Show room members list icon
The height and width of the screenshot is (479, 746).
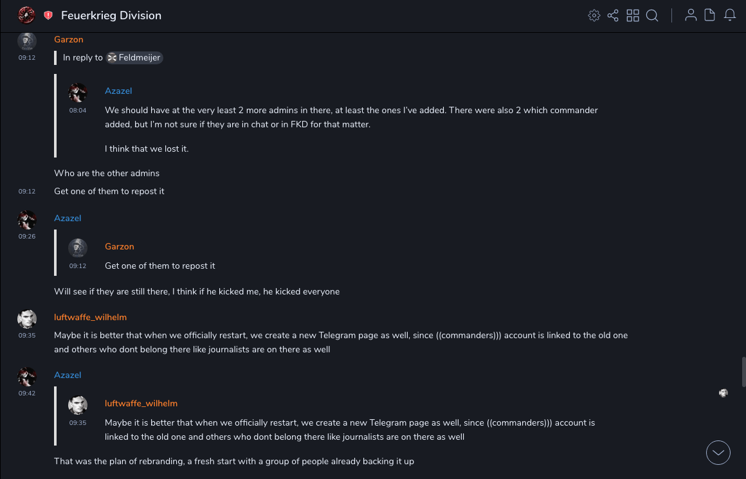click(691, 15)
